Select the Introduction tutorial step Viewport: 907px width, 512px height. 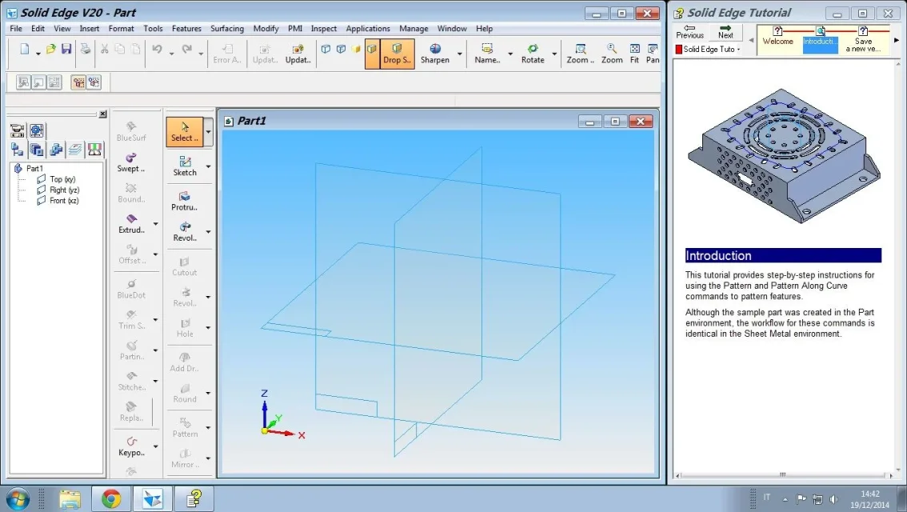point(821,40)
